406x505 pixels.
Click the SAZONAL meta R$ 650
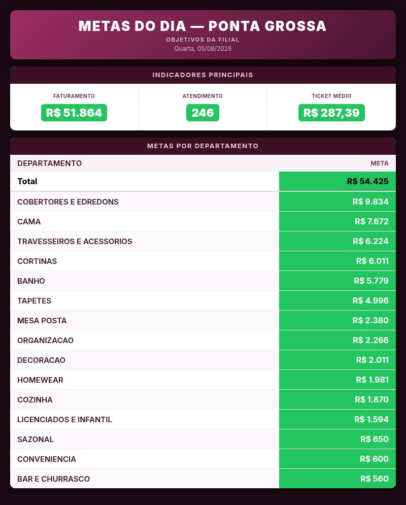click(x=374, y=439)
